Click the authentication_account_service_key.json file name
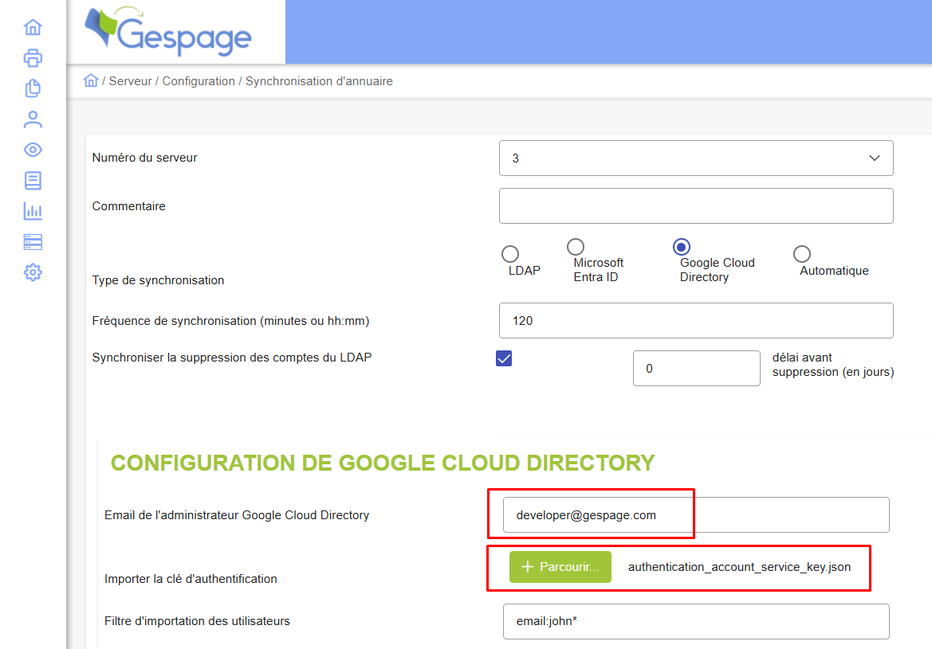This screenshot has height=649, width=932. pos(739,567)
